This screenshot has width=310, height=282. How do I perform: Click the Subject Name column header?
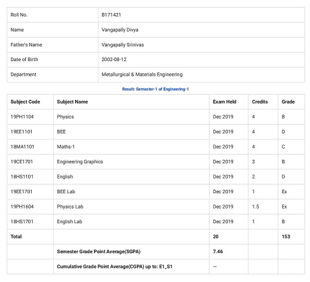(x=72, y=102)
